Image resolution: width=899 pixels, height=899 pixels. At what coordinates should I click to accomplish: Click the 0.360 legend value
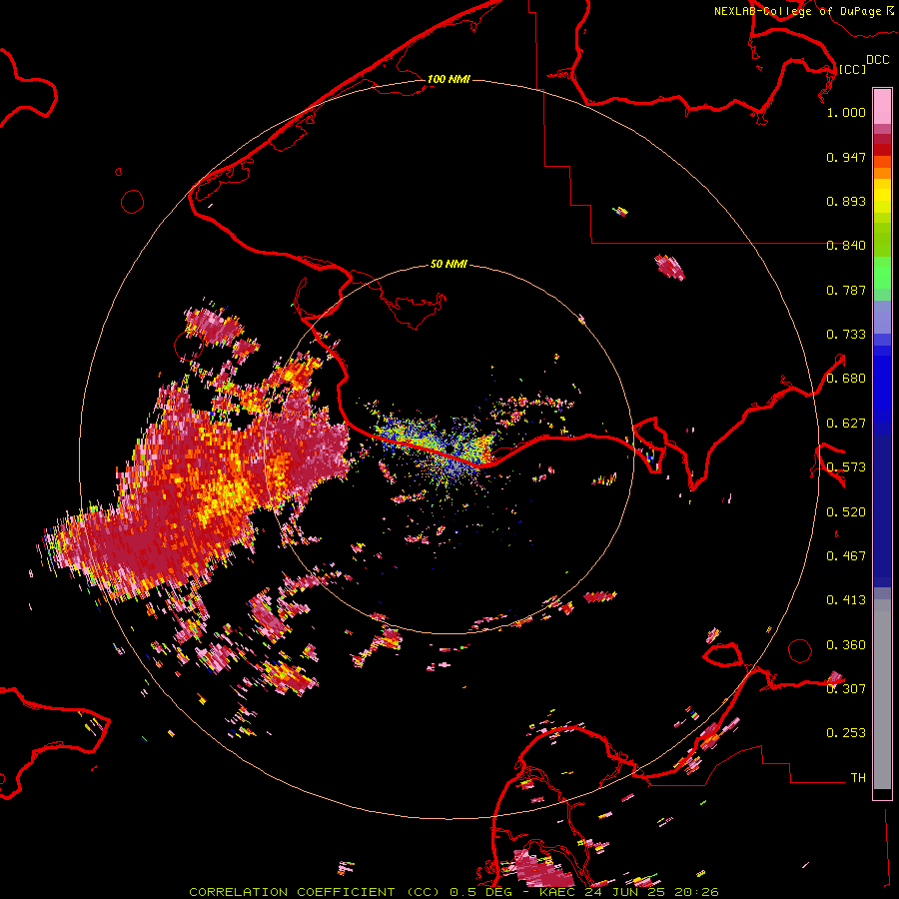click(846, 645)
